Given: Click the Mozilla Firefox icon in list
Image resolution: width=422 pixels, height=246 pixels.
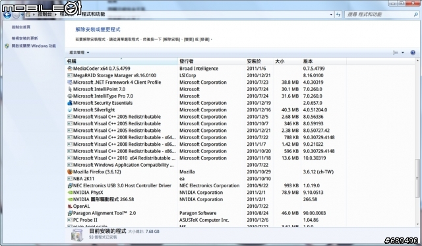Looking at the screenshot, I should point(70,171).
